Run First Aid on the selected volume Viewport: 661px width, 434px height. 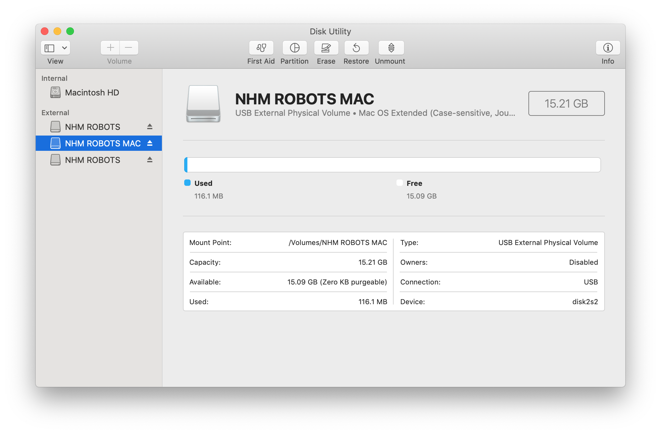[x=261, y=48]
